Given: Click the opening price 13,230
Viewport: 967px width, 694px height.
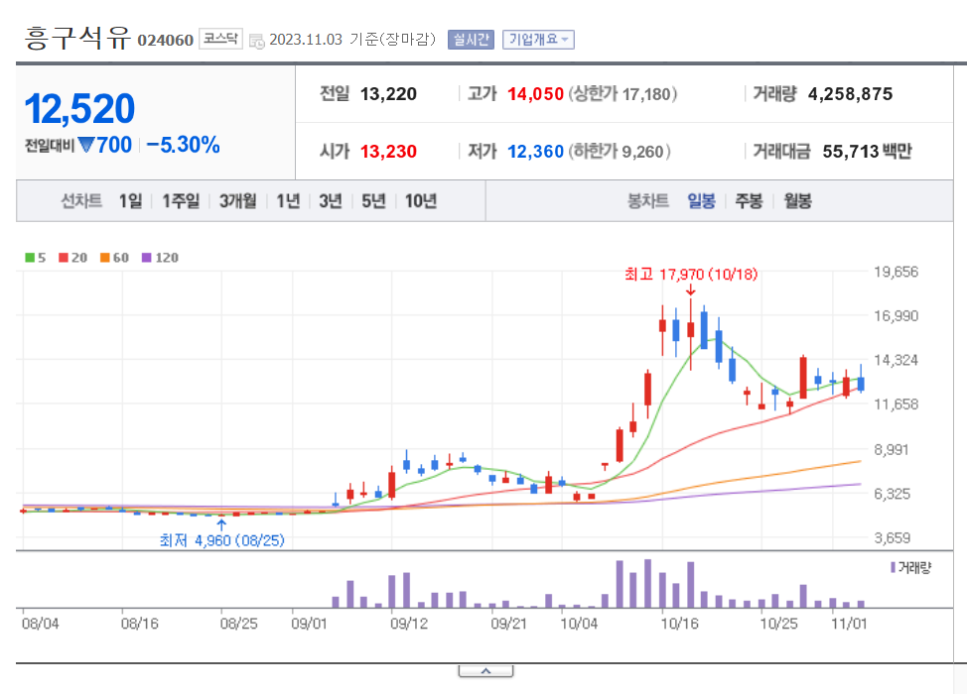Looking at the screenshot, I should pos(388,152).
